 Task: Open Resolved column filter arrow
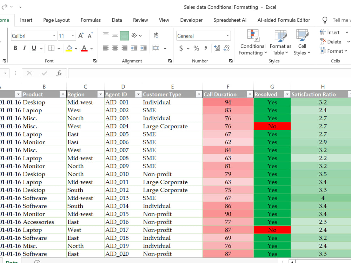click(x=287, y=94)
